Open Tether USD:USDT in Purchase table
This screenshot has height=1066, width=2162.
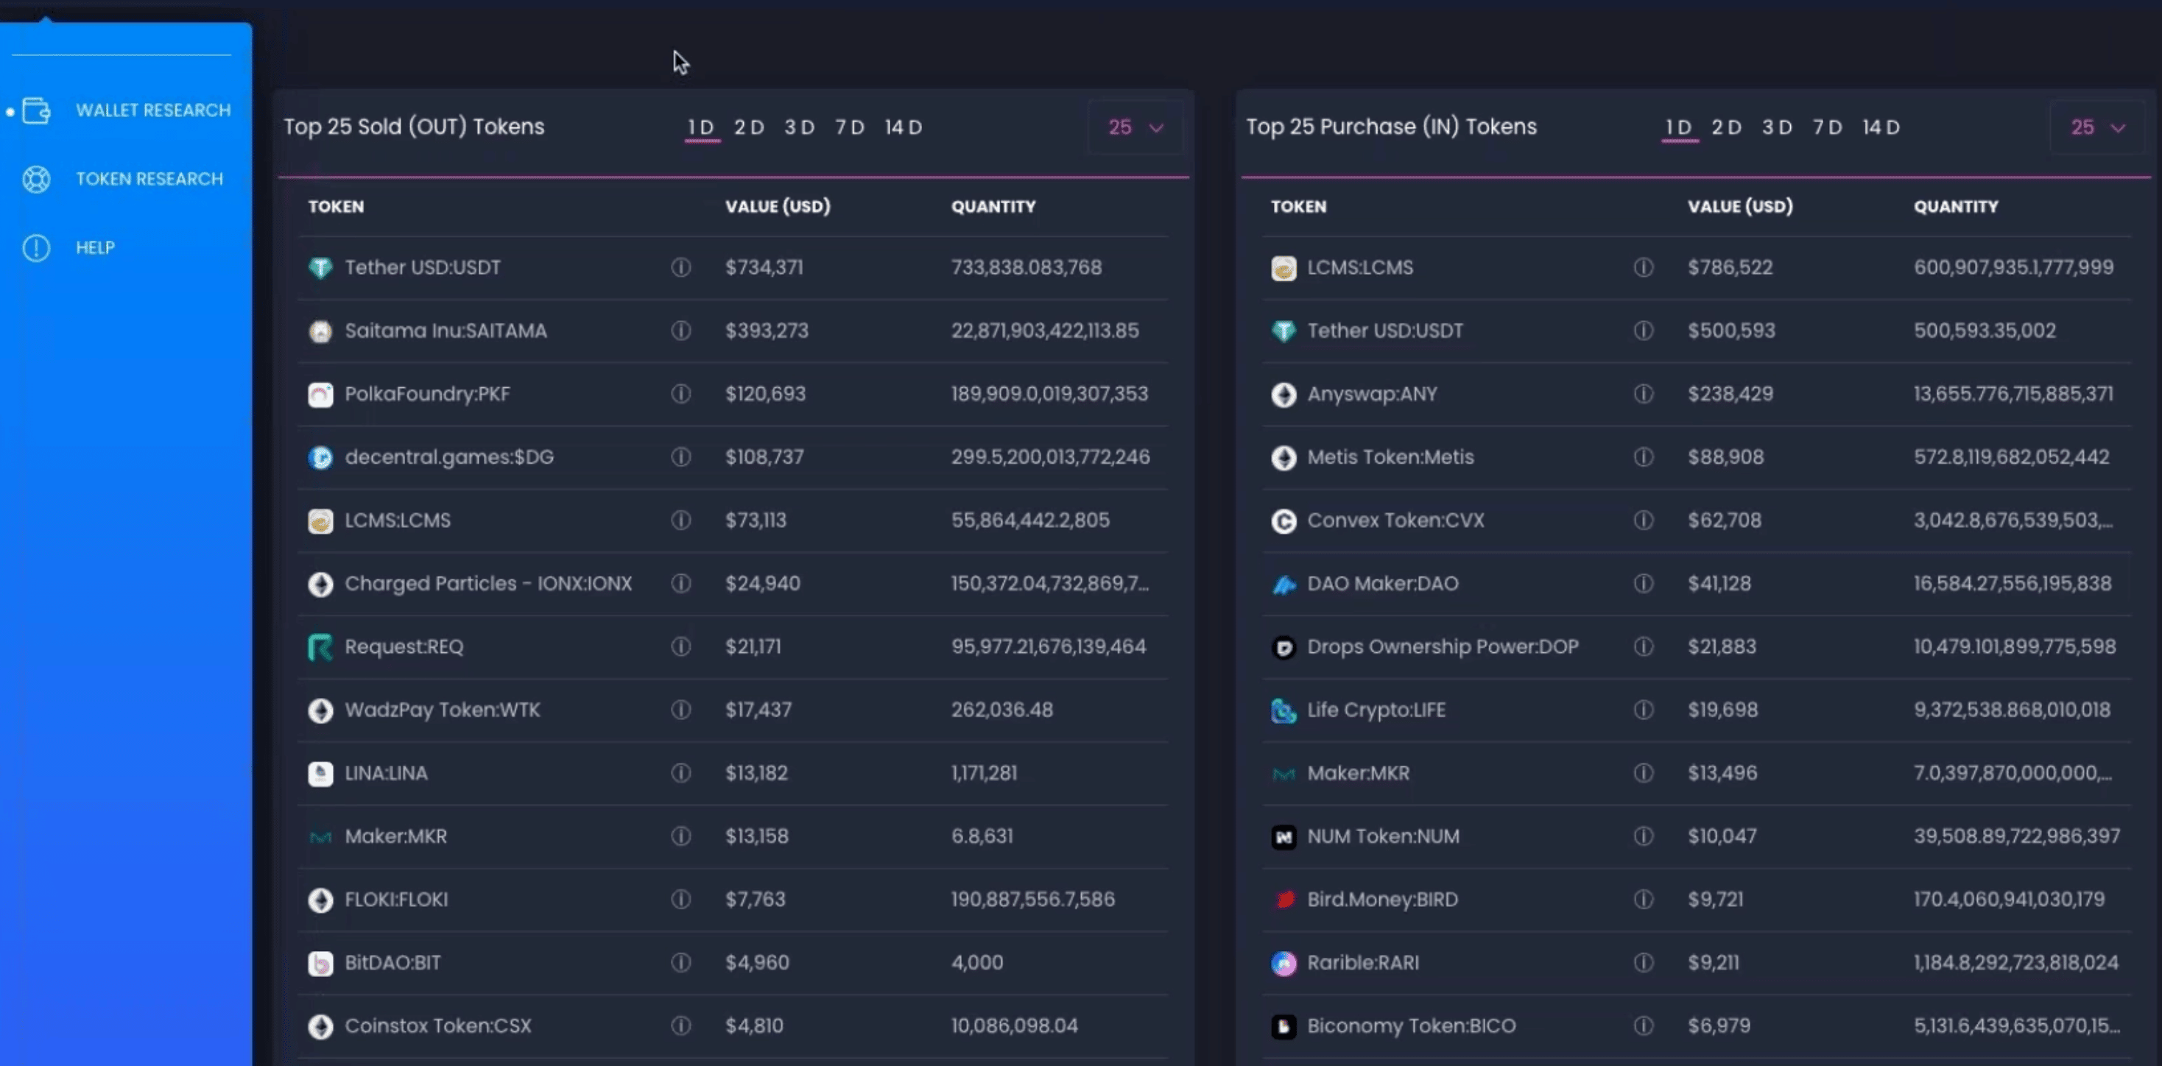(1385, 331)
